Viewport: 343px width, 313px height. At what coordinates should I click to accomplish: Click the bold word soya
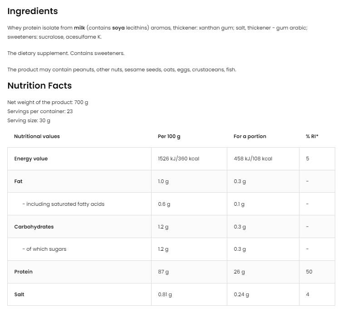coord(118,28)
